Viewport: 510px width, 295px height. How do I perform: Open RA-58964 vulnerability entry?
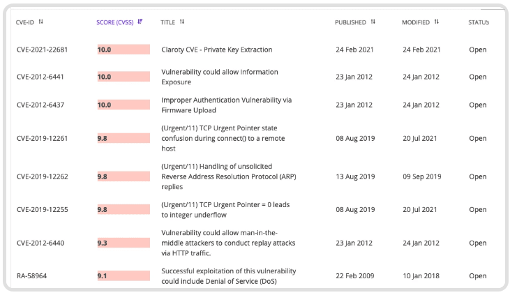coord(31,275)
